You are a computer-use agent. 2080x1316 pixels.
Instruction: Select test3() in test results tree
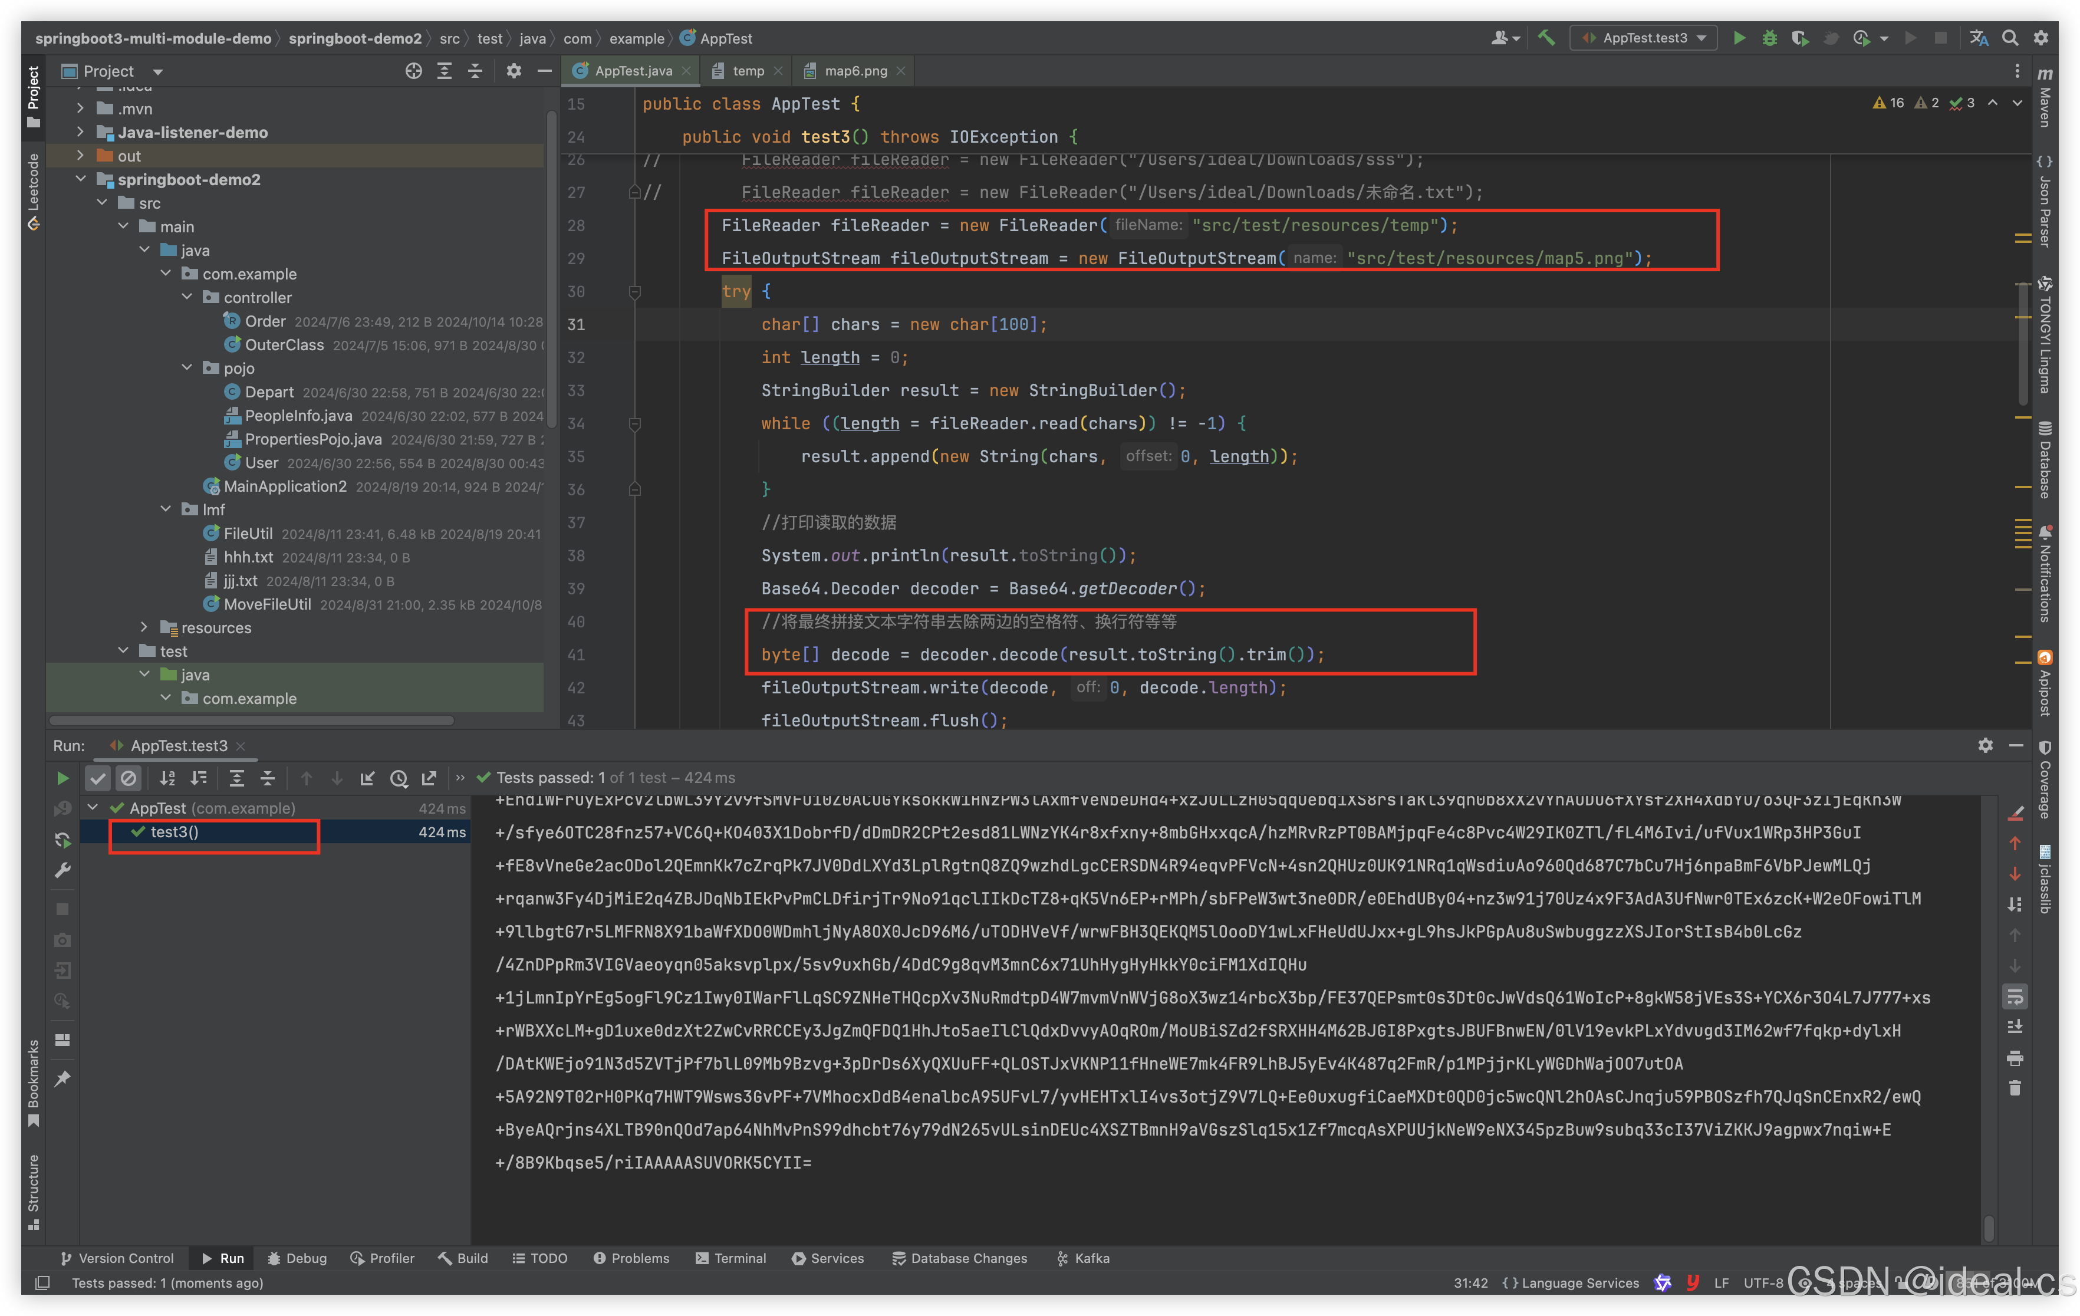click(175, 832)
